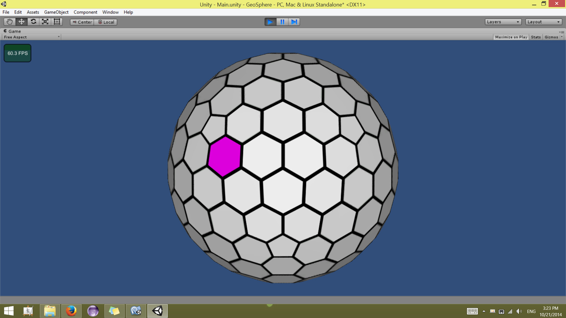Click the magenta hexagon tile
Viewport: 566px width, 318px height.
pyautogui.click(x=225, y=157)
